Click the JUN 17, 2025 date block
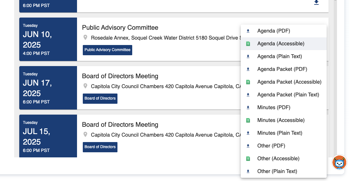This screenshot has width=353, height=181. click(48, 88)
